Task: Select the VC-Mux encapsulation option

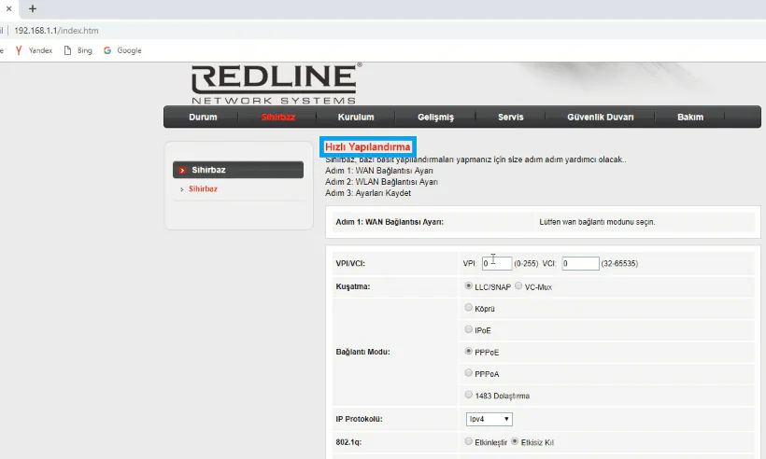Action: [518, 286]
